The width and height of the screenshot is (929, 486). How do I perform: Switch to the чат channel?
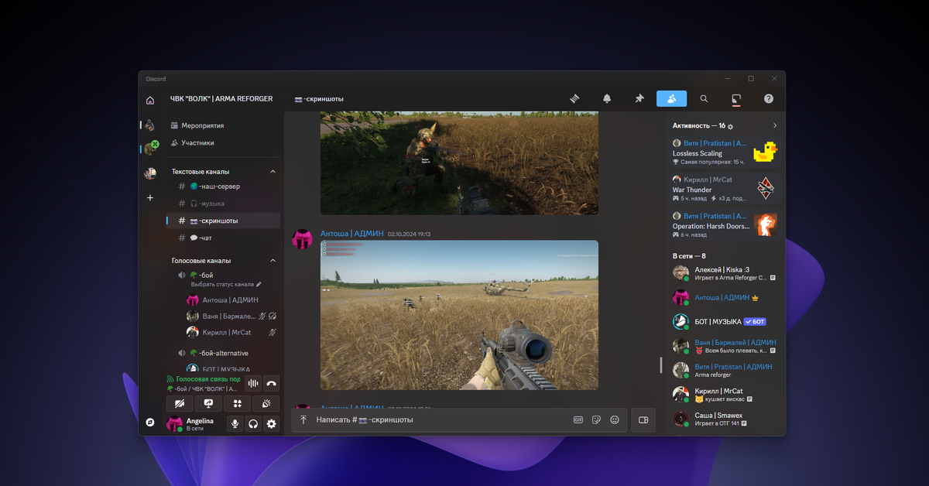pyautogui.click(x=209, y=237)
